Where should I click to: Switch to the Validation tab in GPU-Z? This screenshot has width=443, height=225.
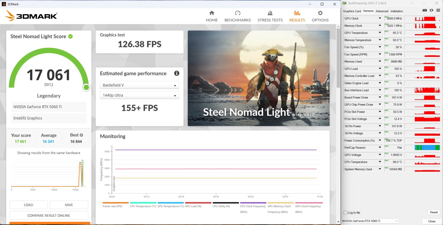point(396,11)
